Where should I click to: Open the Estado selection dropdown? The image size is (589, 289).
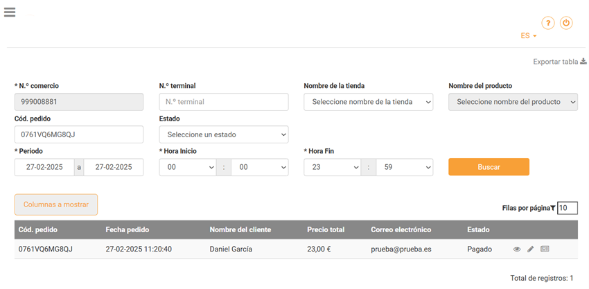(223, 134)
